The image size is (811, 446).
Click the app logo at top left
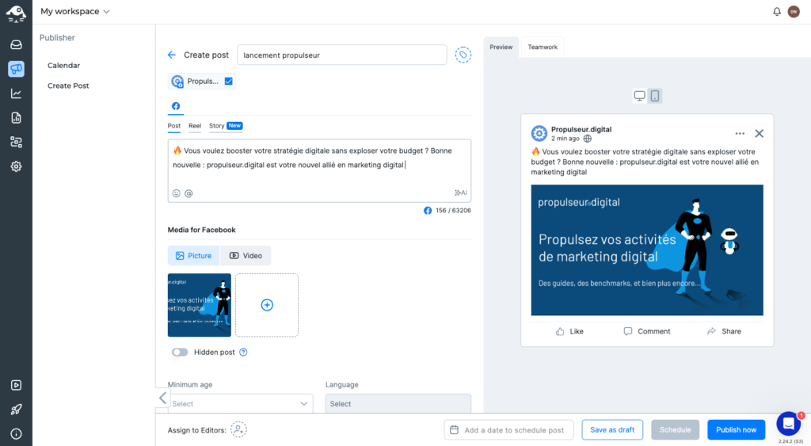[x=16, y=14]
